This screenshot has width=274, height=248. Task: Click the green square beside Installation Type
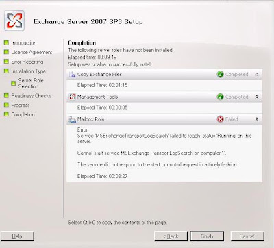(x=6, y=71)
